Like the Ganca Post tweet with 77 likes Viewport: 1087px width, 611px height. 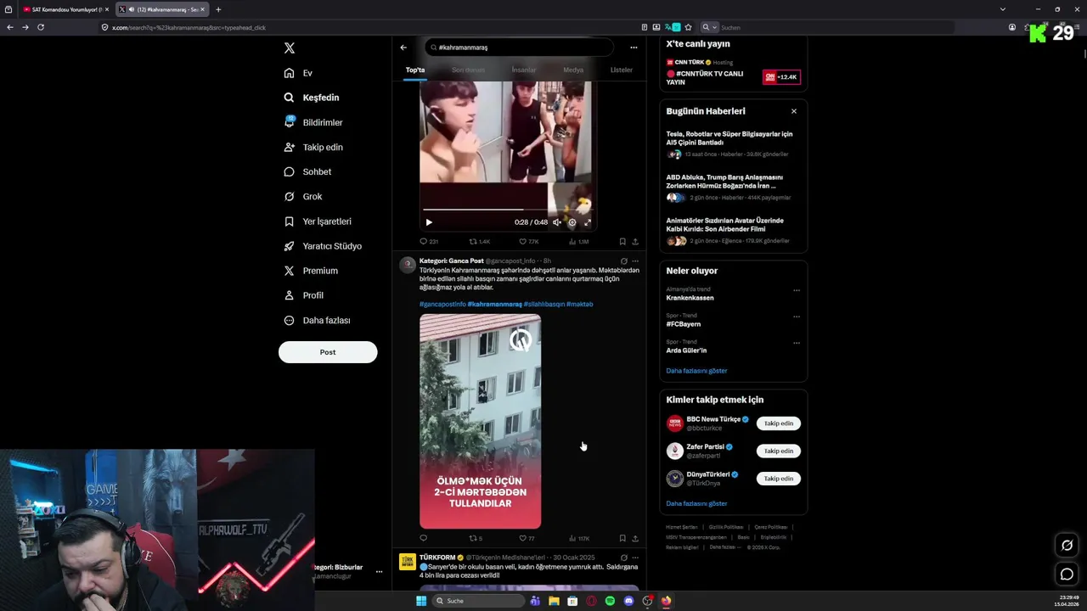pos(527,538)
